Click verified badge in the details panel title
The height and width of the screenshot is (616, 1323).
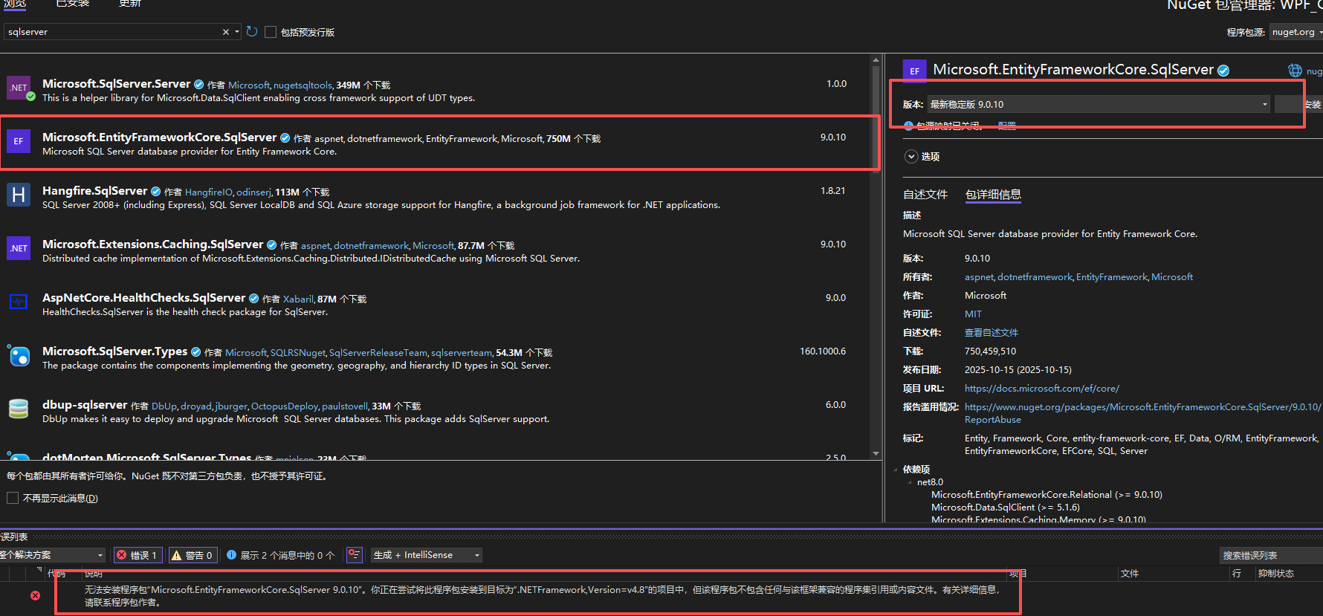1223,71
